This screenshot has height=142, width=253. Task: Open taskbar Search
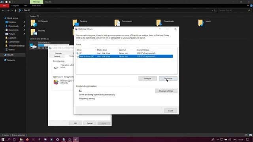pos(9,139)
